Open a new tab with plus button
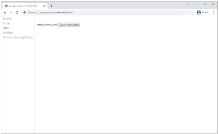The width and height of the screenshot is (219, 134). (x=51, y=6)
